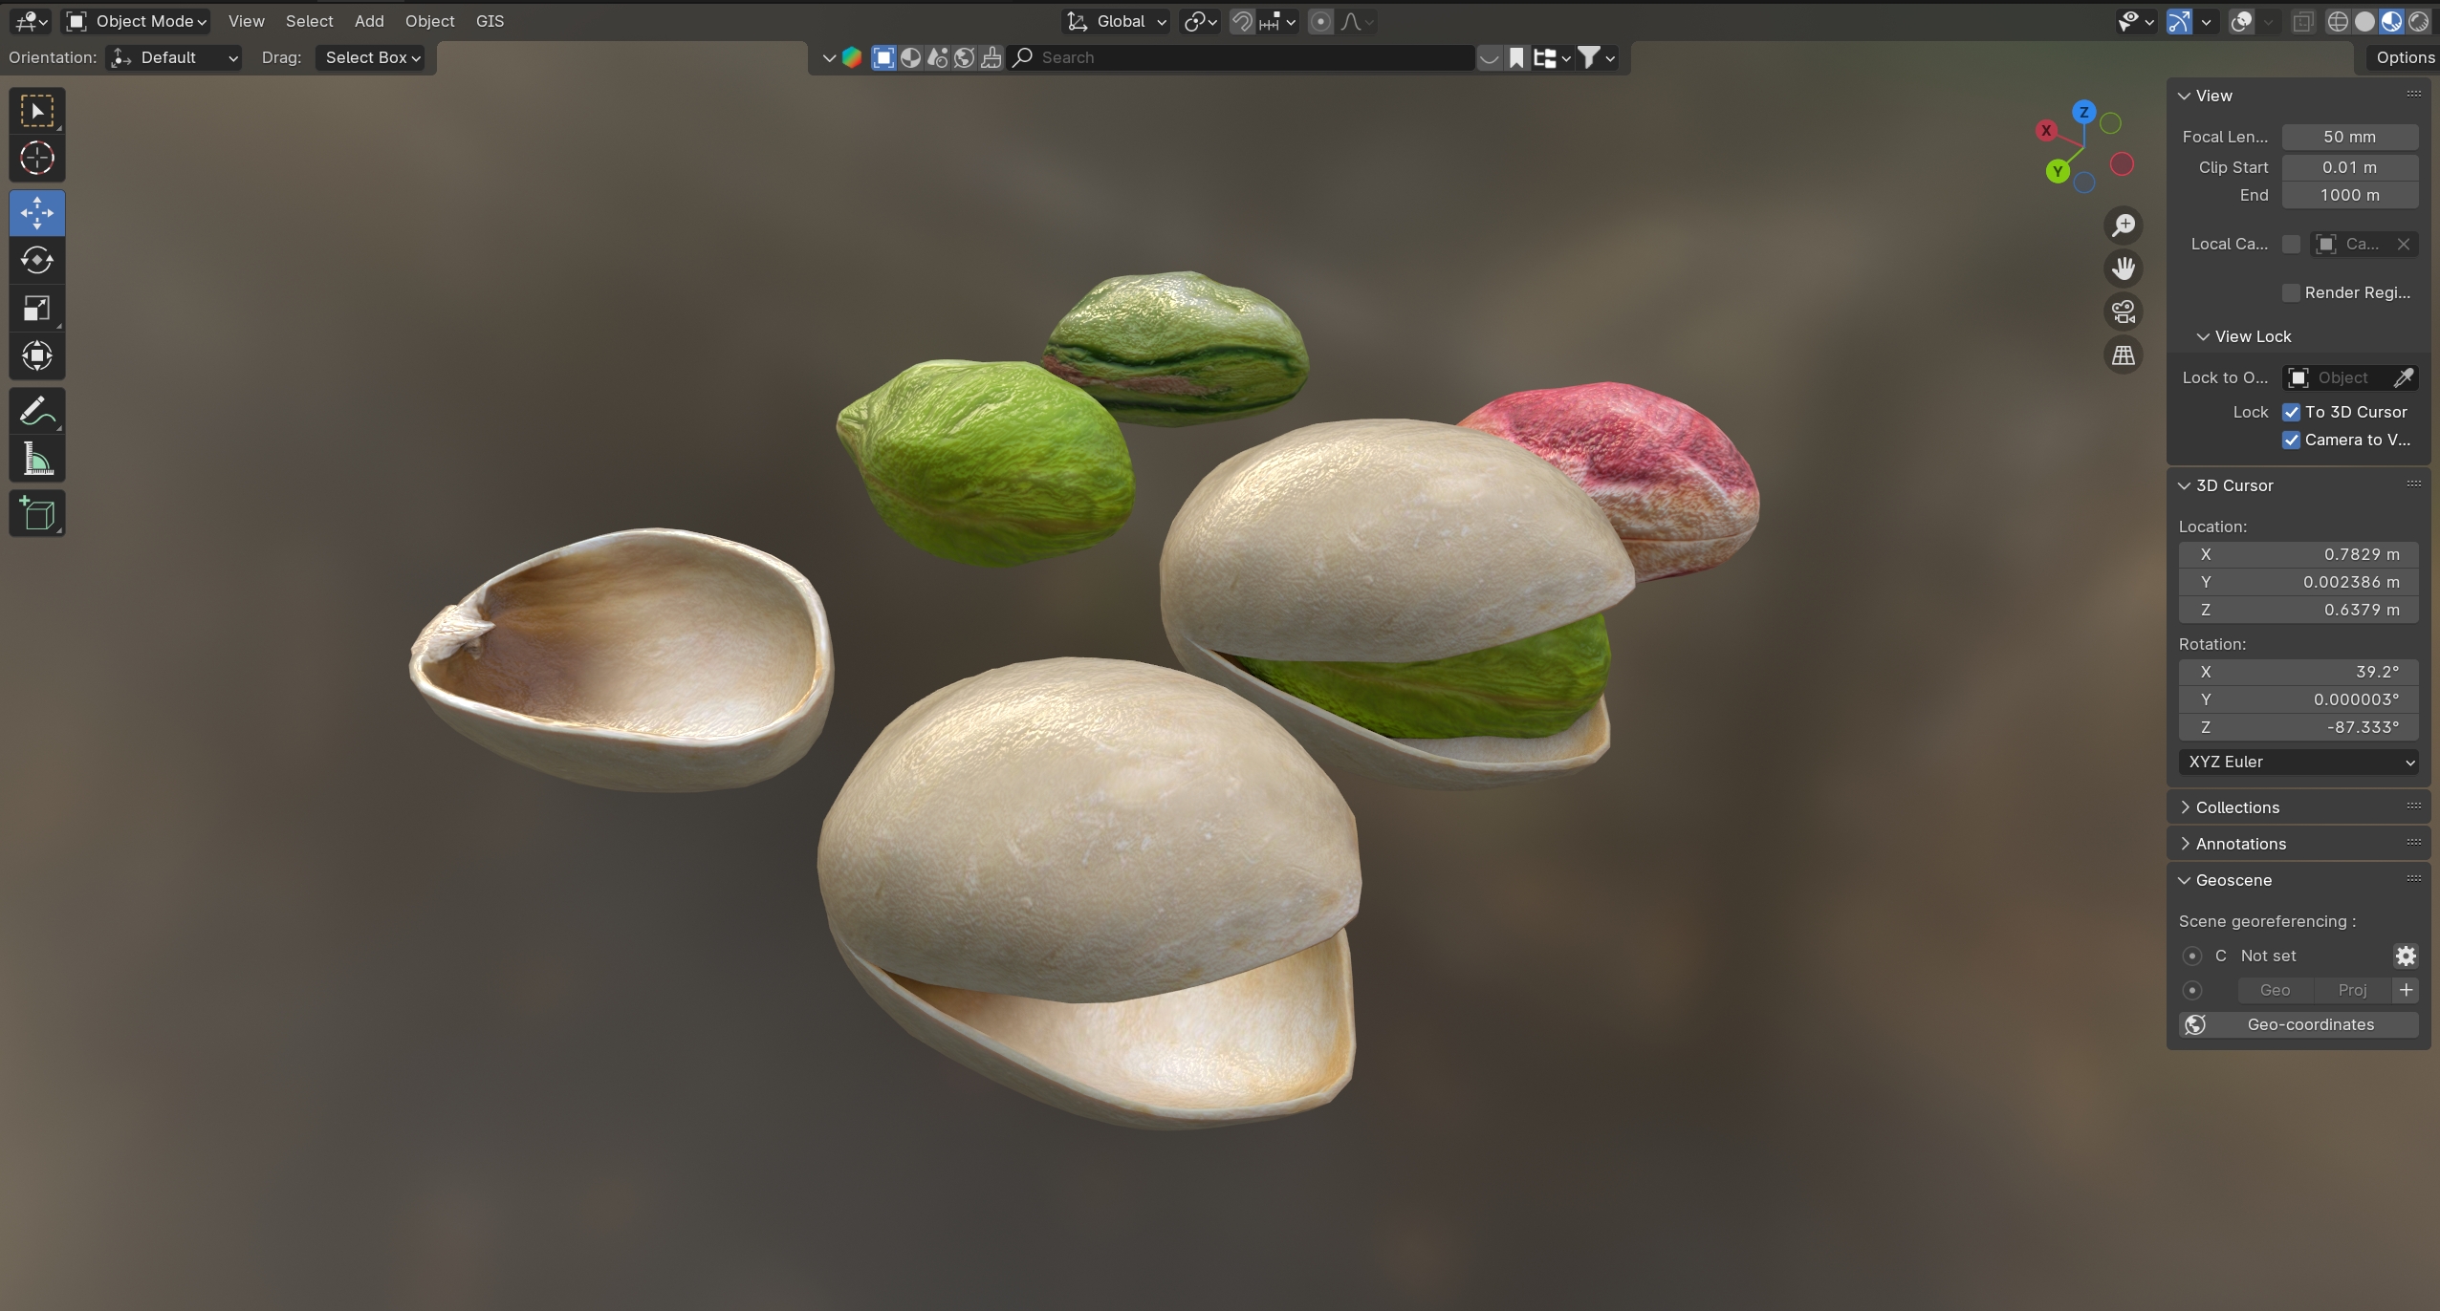Click the camera view icon
The image size is (2440, 1311).
pyautogui.click(x=2124, y=312)
